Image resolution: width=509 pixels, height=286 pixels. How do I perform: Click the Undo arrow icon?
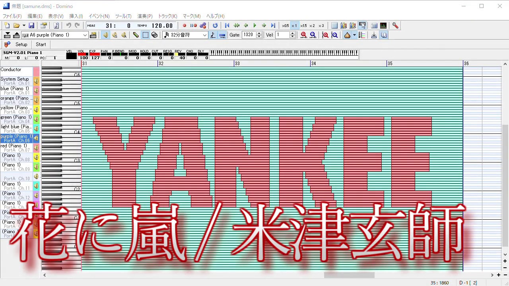(x=68, y=25)
